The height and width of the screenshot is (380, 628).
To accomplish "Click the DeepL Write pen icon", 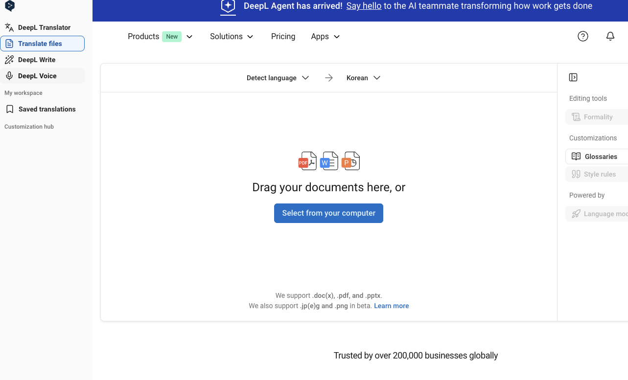I will click(x=9, y=60).
